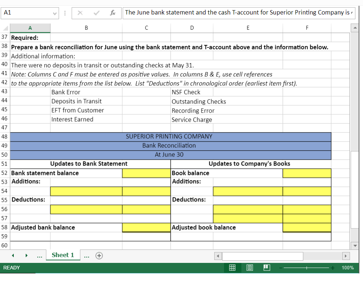Click the horizontal scrollbar thumb

coord(262,256)
